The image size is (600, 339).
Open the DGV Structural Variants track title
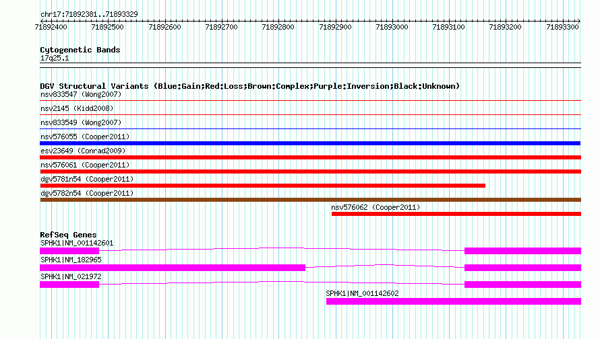(x=250, y=86)
